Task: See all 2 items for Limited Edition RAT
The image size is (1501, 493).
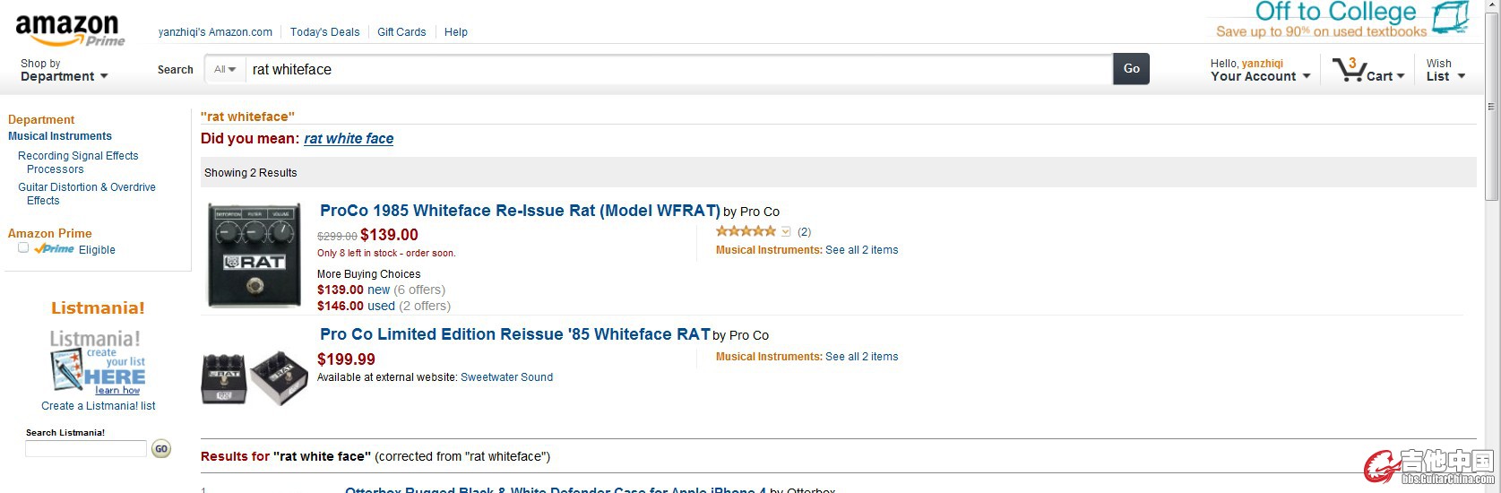Action: 861,357
